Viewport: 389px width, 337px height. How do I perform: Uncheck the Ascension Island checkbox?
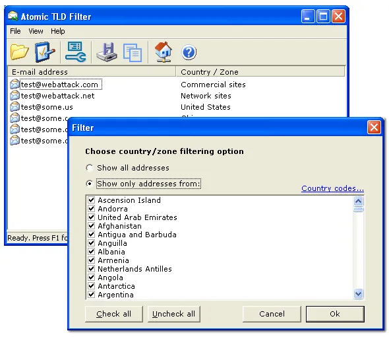click(91, 200)
